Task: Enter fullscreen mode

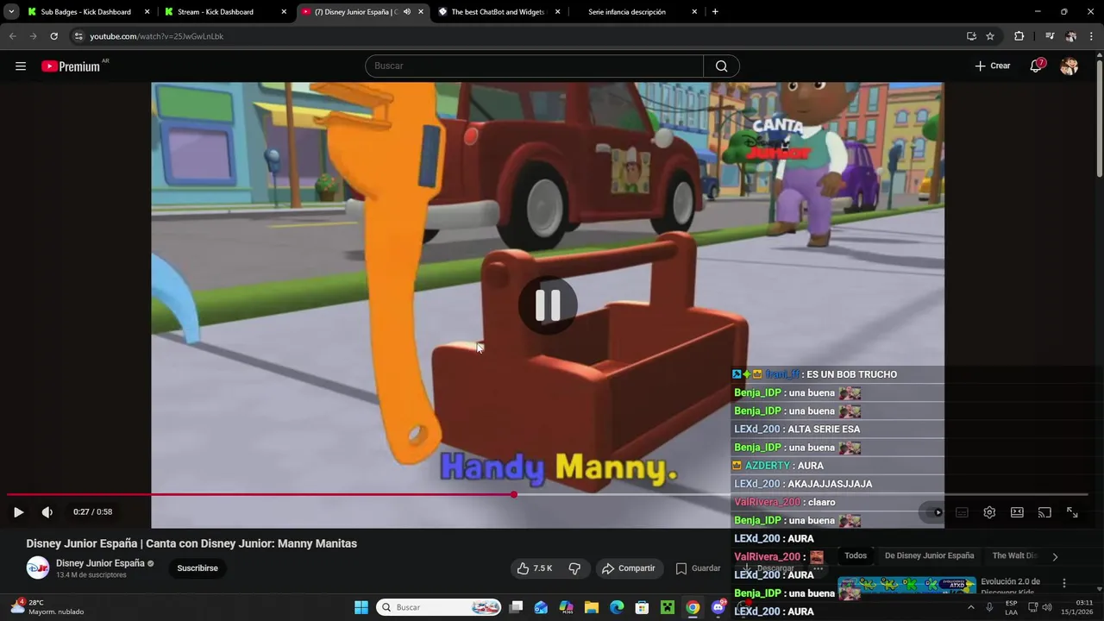Action: tap(1072, 512)
